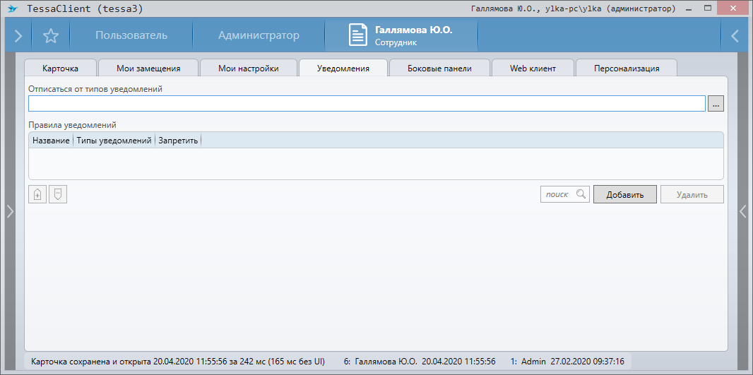Screen dimensions: 753x375
Task: Focus the Отписаться от типов уведомлений field
Action: 367,104
